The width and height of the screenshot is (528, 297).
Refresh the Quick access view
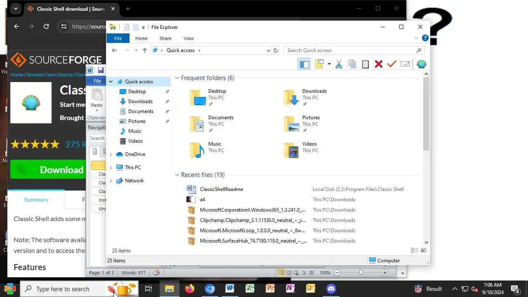coord(276,50)
